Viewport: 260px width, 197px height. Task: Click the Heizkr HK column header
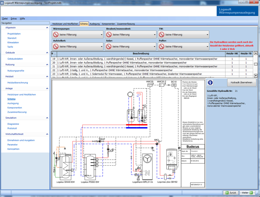(232, 54)
